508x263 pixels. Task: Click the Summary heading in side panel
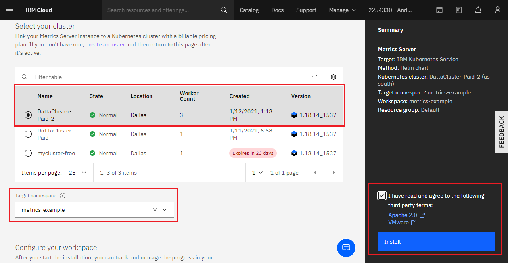(x=390, y=30)
